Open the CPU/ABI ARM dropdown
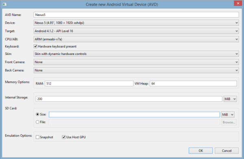Screen dimensions: 244x159 click(x=136, y=39)
